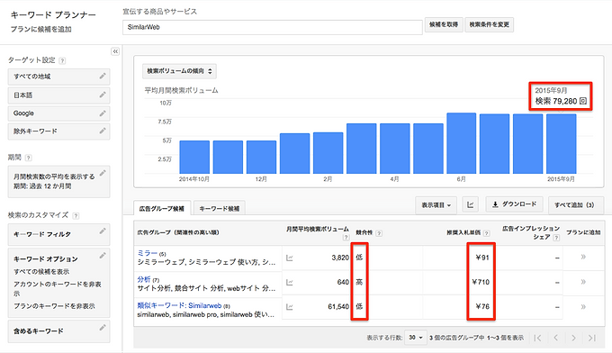
Task: Edit the キーワード オプション pencil icon
Action: 103,256
